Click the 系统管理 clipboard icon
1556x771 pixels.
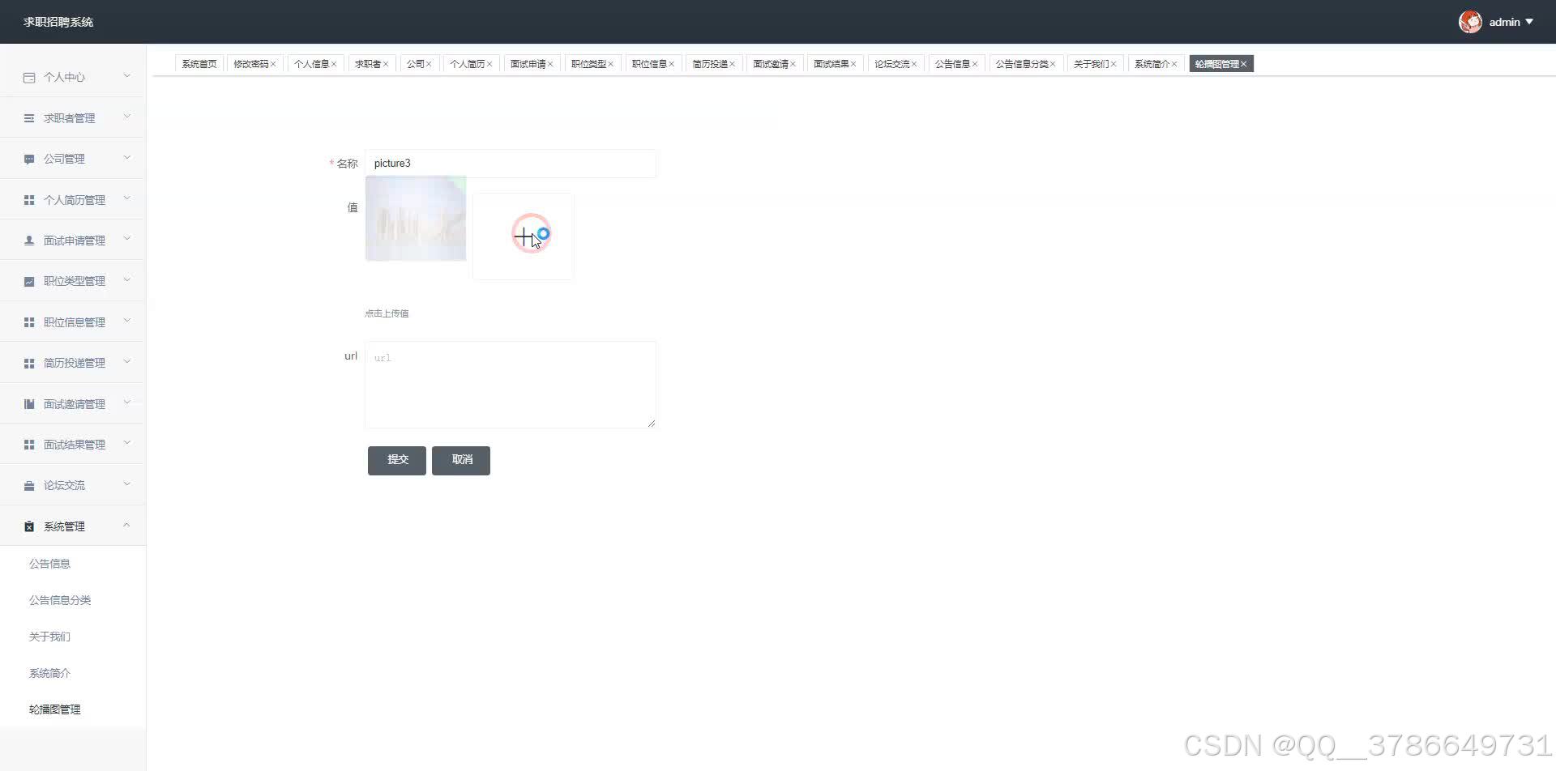pyautogui.click(x=29, y=526)
